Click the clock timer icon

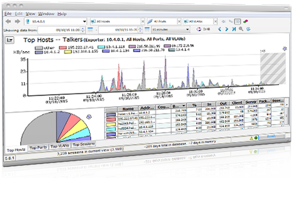(x=199, y=29)
